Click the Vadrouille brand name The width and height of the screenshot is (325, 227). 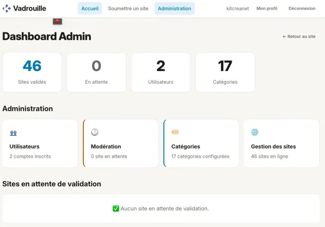click(30, 9)
